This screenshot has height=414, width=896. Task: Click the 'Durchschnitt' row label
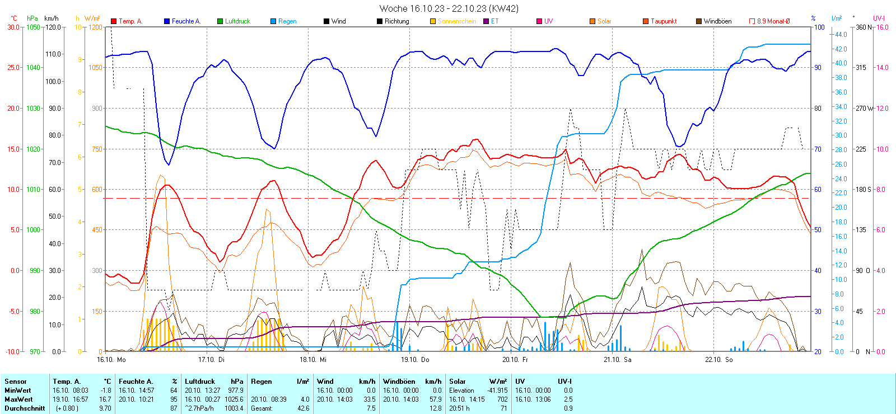tap(25, 408)
